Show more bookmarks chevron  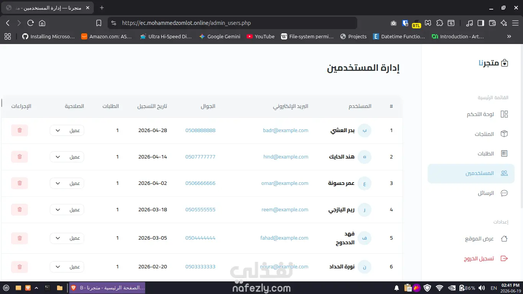[509, 37]
